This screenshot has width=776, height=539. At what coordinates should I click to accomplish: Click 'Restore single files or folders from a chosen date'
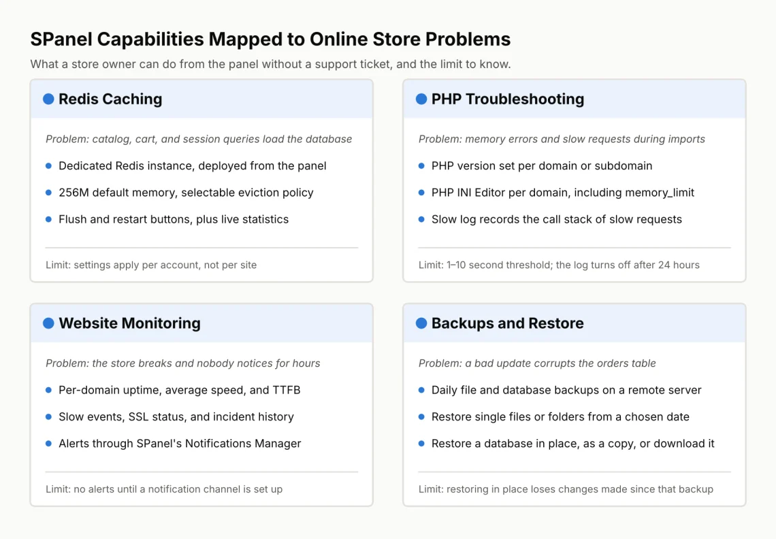[x=560, y=416]
